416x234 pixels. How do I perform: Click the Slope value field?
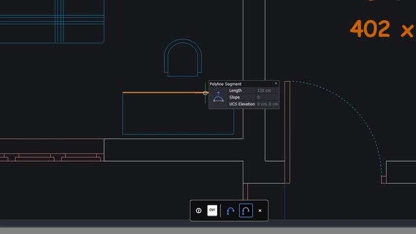click(x=267, y=97)
